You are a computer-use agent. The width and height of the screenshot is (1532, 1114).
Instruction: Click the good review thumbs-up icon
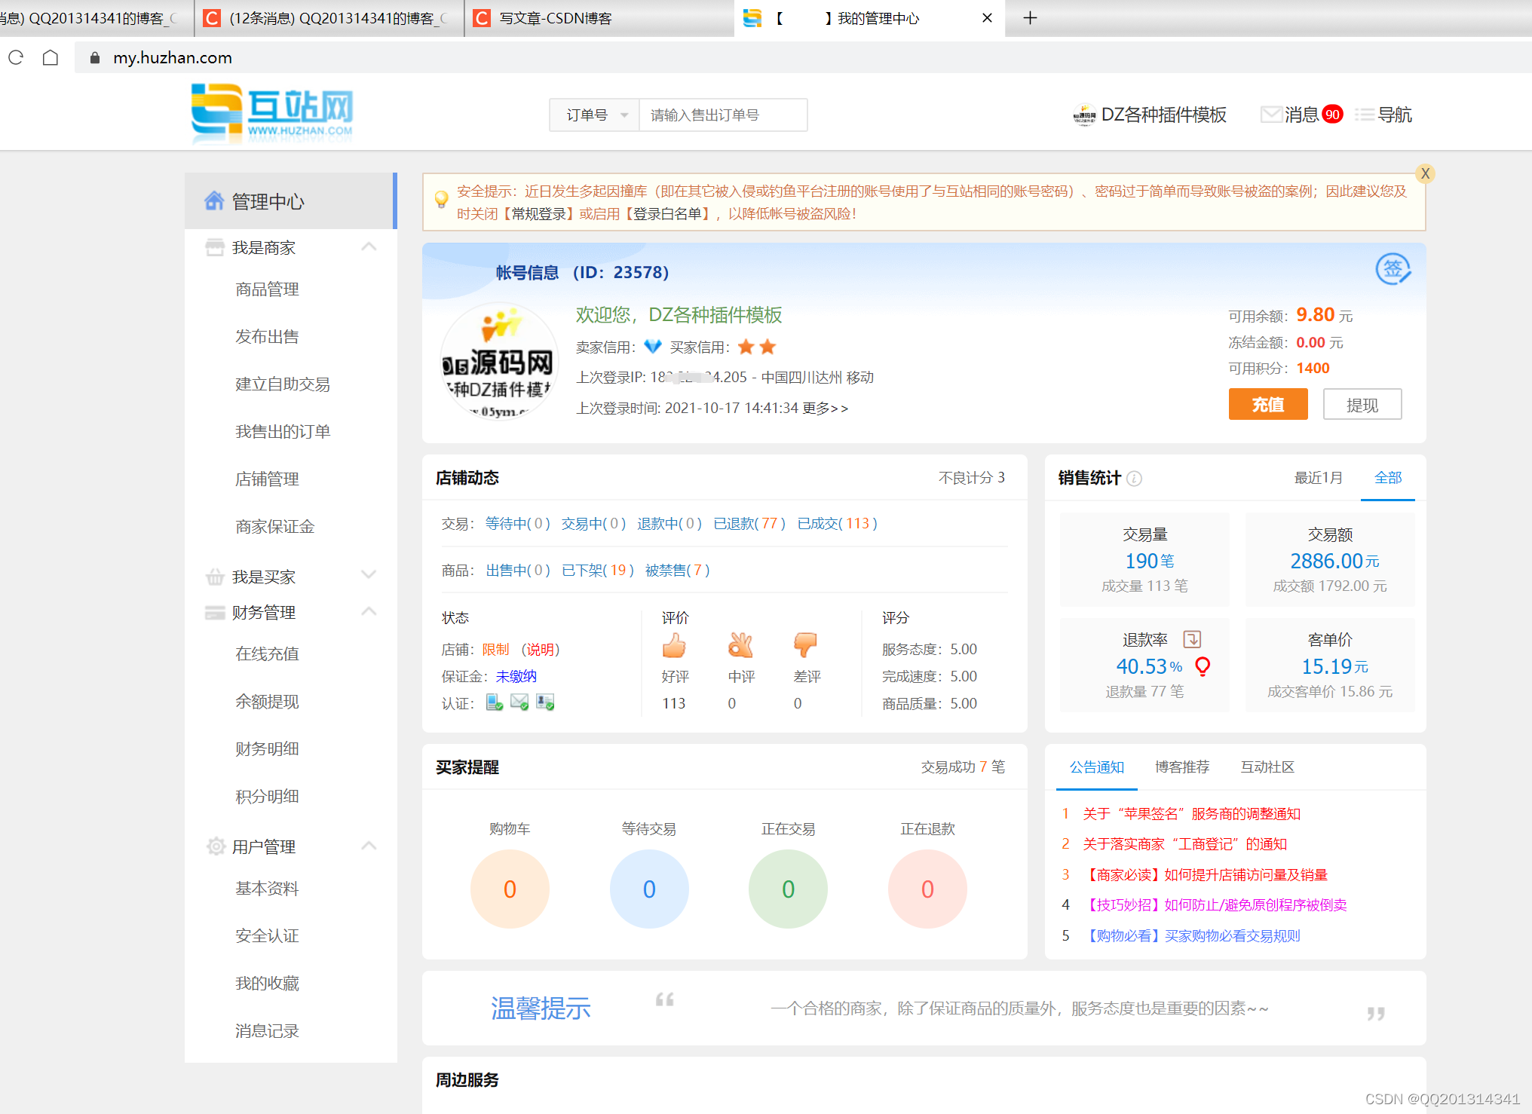click(x=673, y=646)
